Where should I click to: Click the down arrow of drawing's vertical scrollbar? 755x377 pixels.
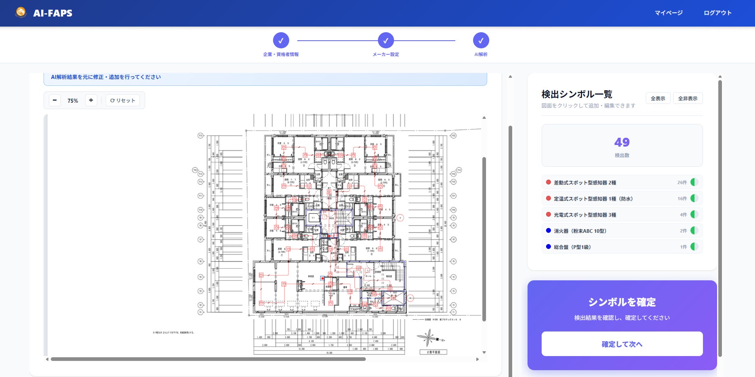[x=484, y=352]
